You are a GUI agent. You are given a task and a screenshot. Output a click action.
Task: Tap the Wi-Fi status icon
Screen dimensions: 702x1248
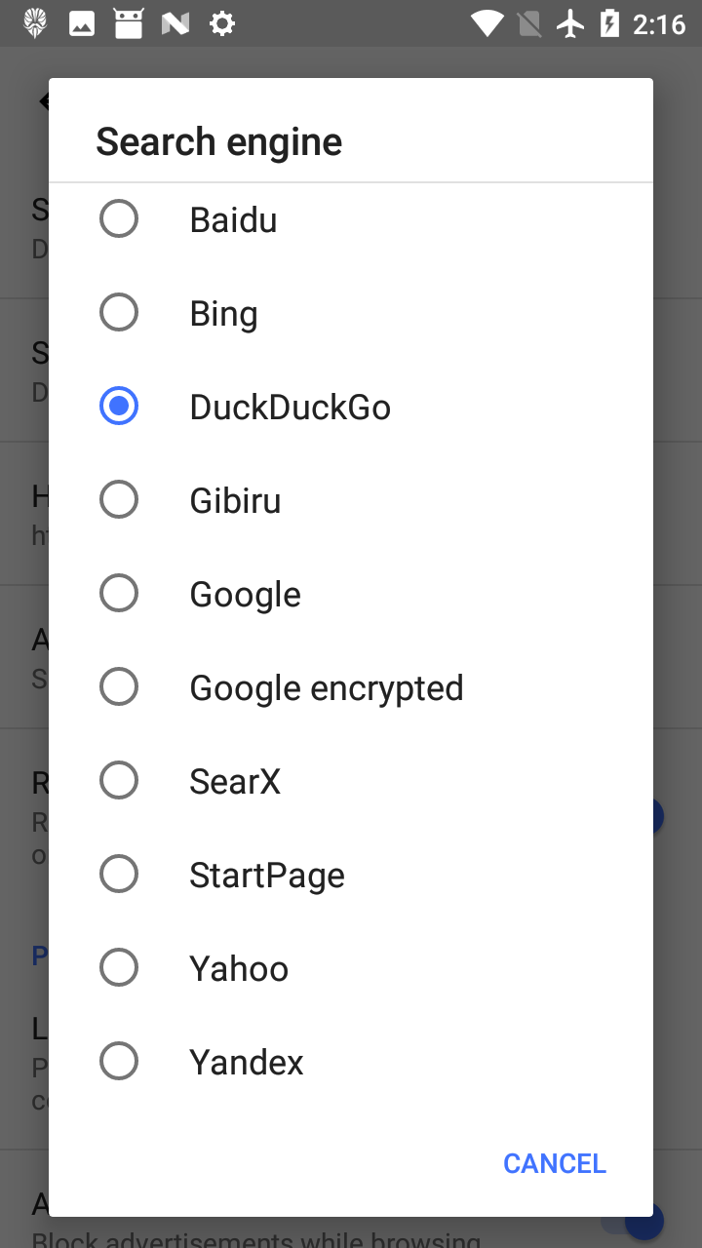coord(487,23)
